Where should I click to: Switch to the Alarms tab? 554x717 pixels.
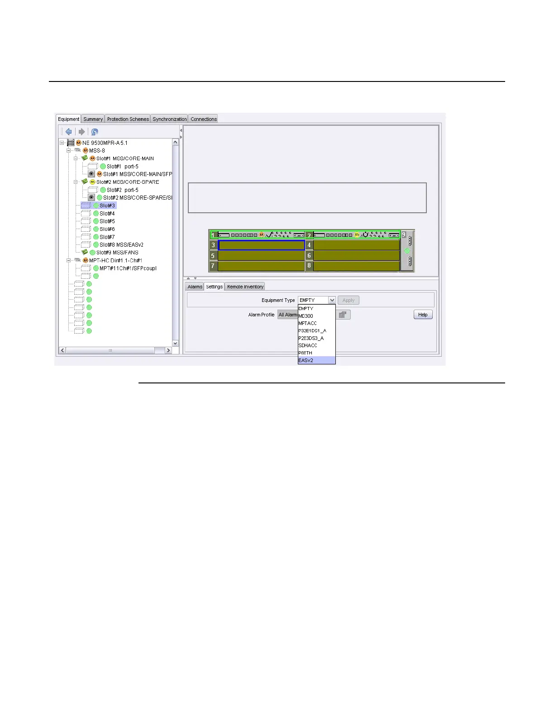195,287
